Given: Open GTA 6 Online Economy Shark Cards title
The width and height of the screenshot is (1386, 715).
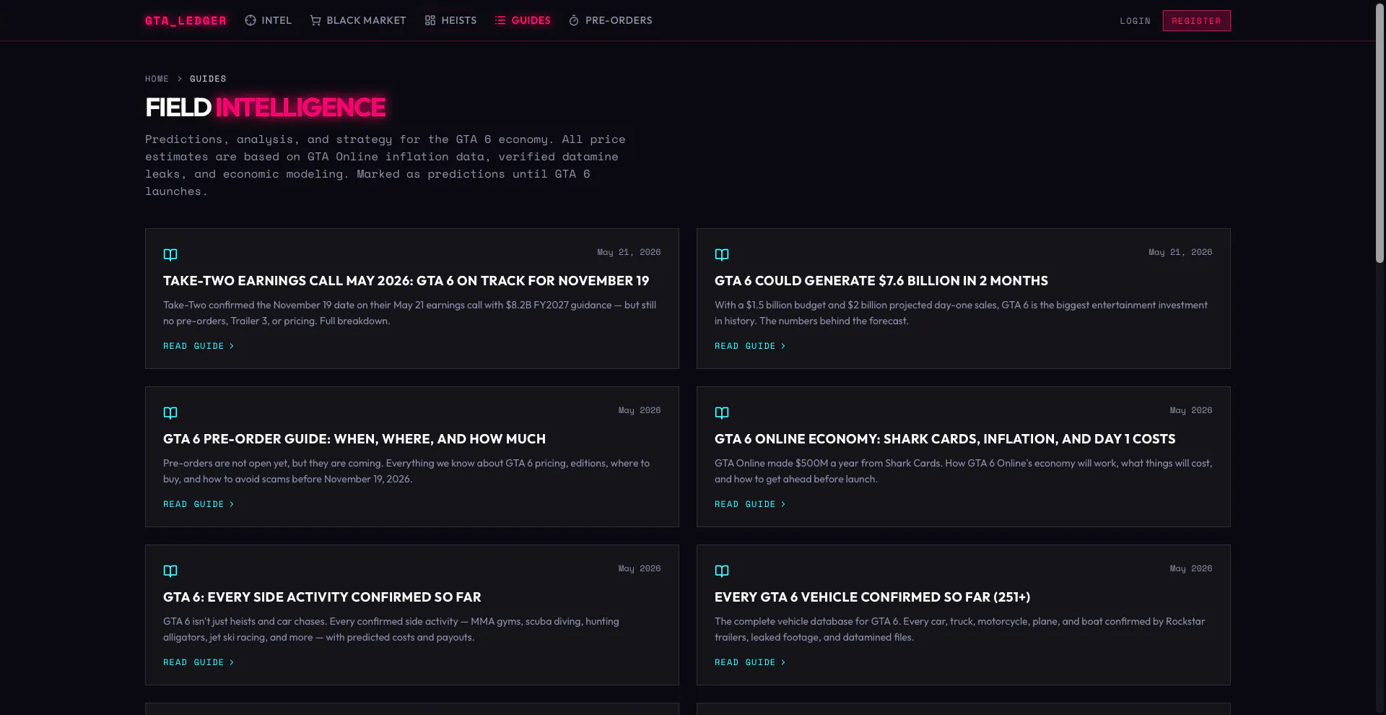Looking at the screenshot, I should [x=945, y=439].
